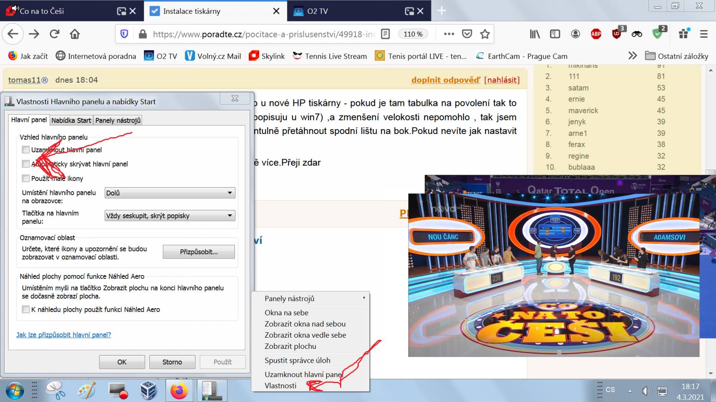Confirm the dialog with OK
This screenshot has height=402, width=716.
click(122, 362)
